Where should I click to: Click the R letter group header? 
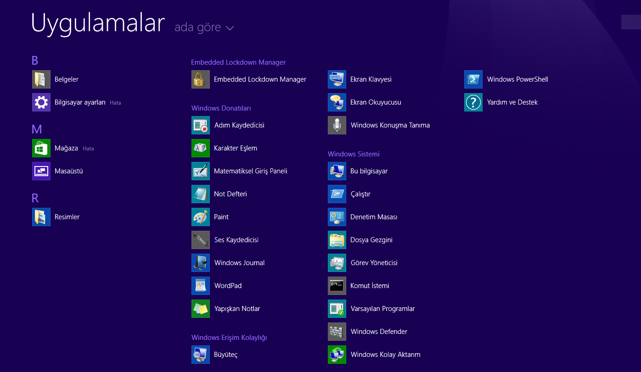[x=35, y=198]
